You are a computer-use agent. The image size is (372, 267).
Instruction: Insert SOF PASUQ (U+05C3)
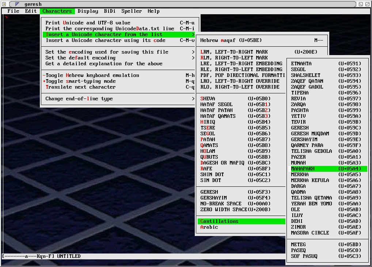tap(327, 256)
